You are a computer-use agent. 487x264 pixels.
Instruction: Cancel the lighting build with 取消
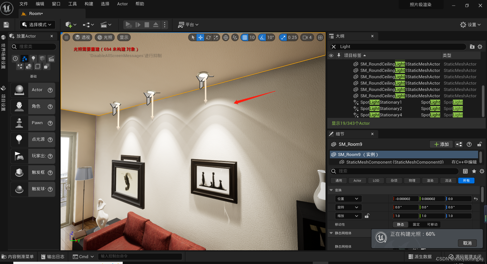[x=467, y=243]
